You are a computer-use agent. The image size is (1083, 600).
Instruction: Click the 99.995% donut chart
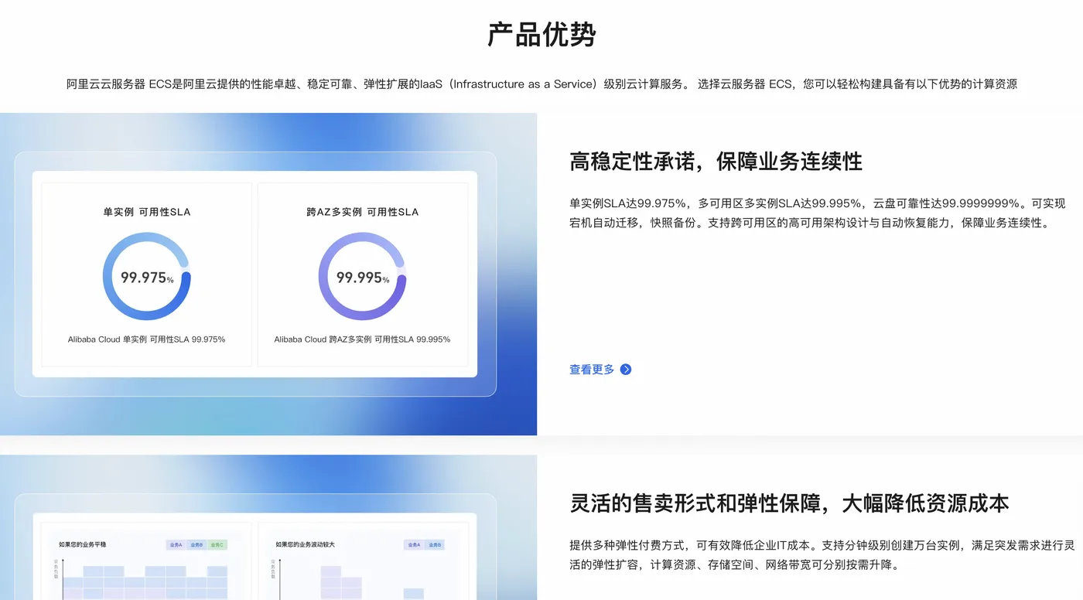point(362,276)
